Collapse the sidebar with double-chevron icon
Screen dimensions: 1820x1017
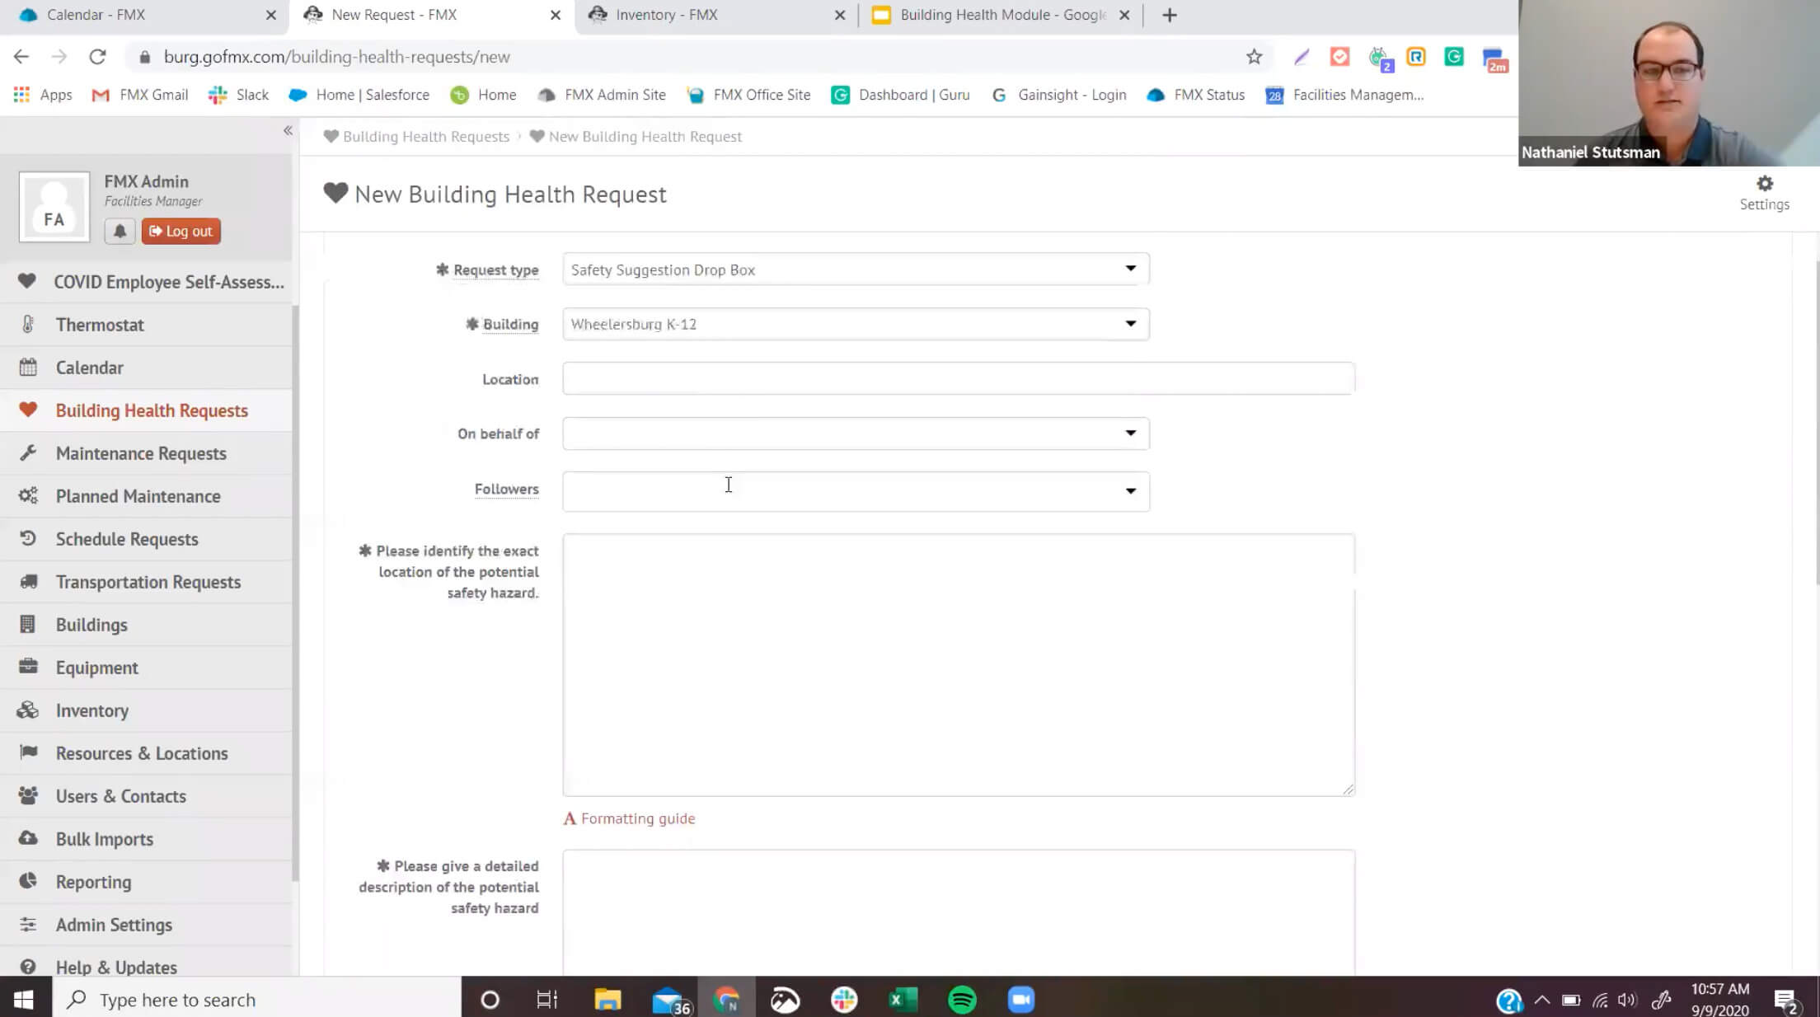(x=288, y=130)
